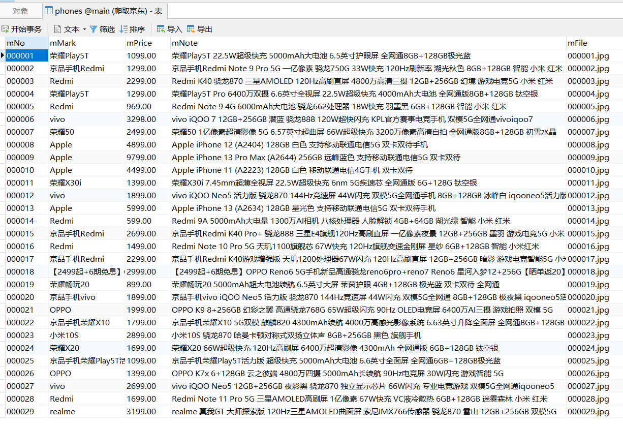This screenshot has width=623, height=427.
Task: Open the 文本 dropdown arrow
Action: tap(84, 29)
